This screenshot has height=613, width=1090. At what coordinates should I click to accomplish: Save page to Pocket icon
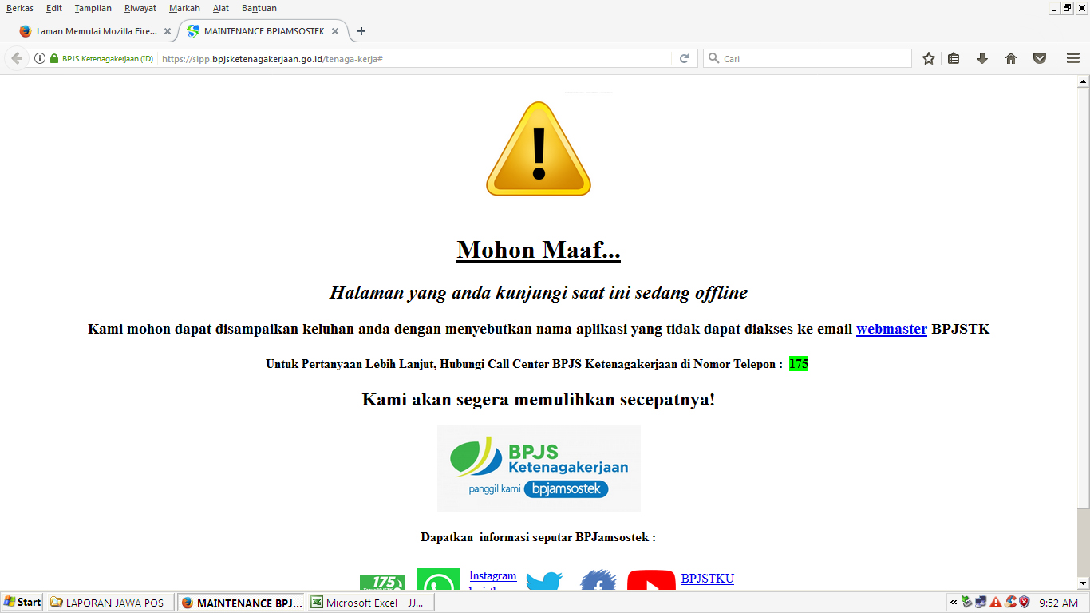[x=1040, y=58]
